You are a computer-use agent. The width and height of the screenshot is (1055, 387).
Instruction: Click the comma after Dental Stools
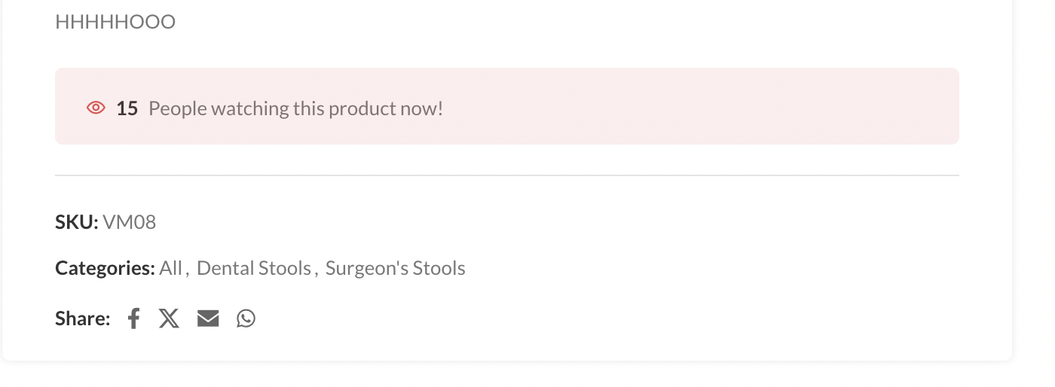coord(316,270)
